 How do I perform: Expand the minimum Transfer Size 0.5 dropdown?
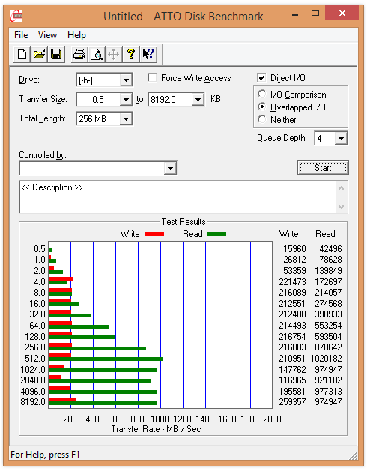pyautogui.click(x=126, y=100)
